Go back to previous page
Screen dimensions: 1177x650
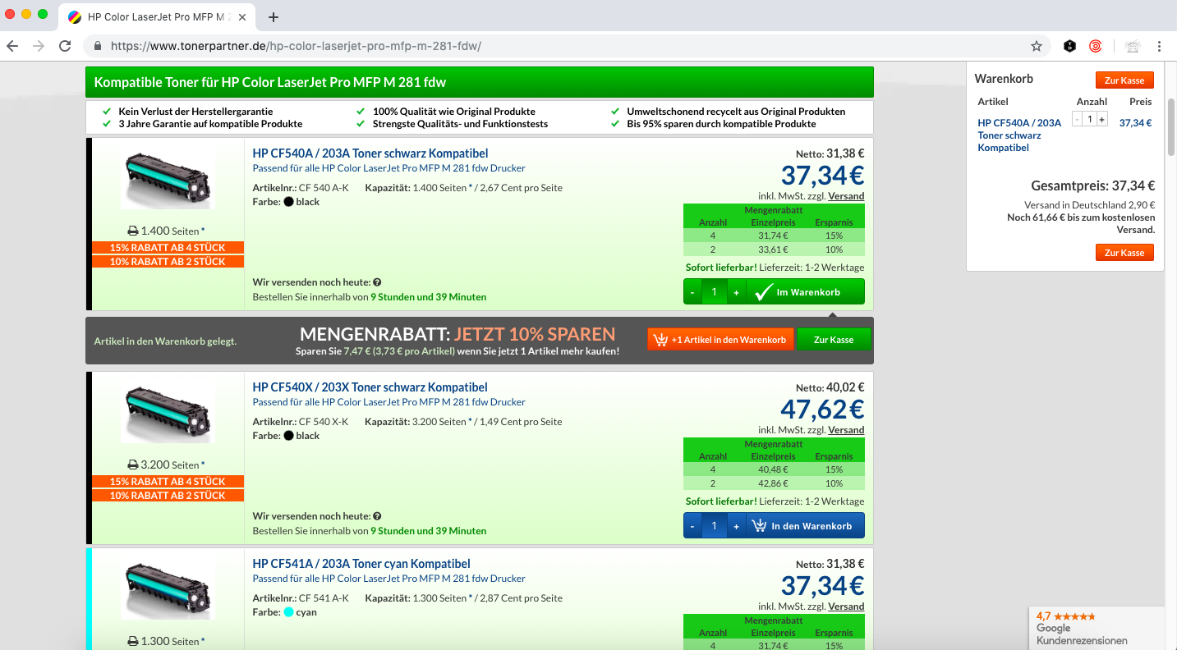coord(12,46)
